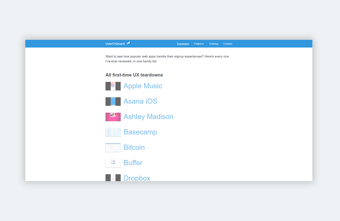This screenshot has width=340, height=221.
Task: Click the Bitcoin thumbnail image
Action: pyautogui.click(x=113, y=148)
